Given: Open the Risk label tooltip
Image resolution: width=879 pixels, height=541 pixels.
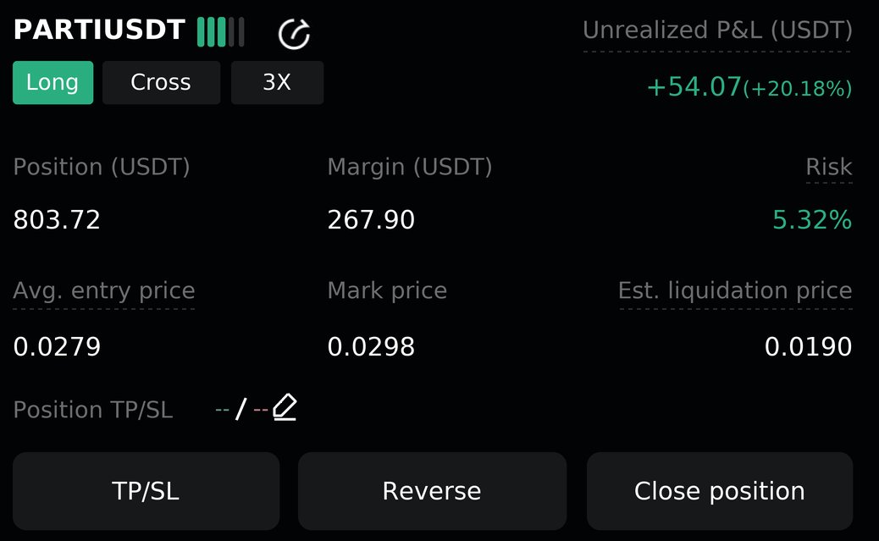Looking at the screenshot, I should click(828, 167).
